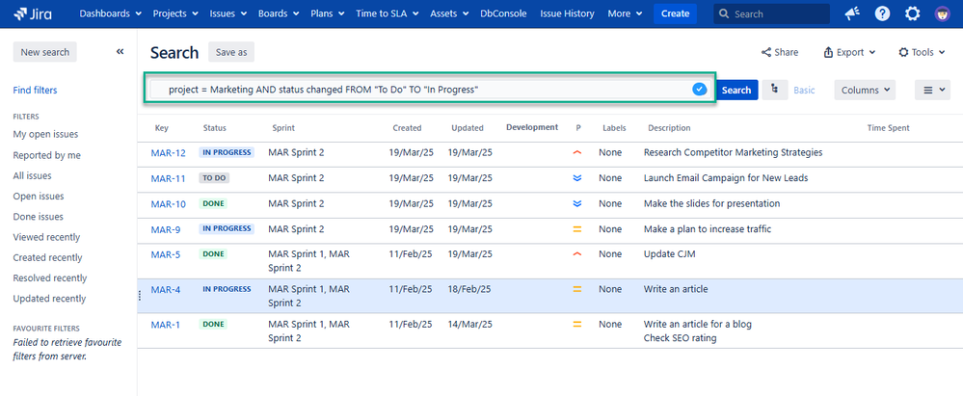This screenshot has height=396, width=963.
Task: Collapse the filter sidebar with double chevron
Action: click(x=120, y=52)
